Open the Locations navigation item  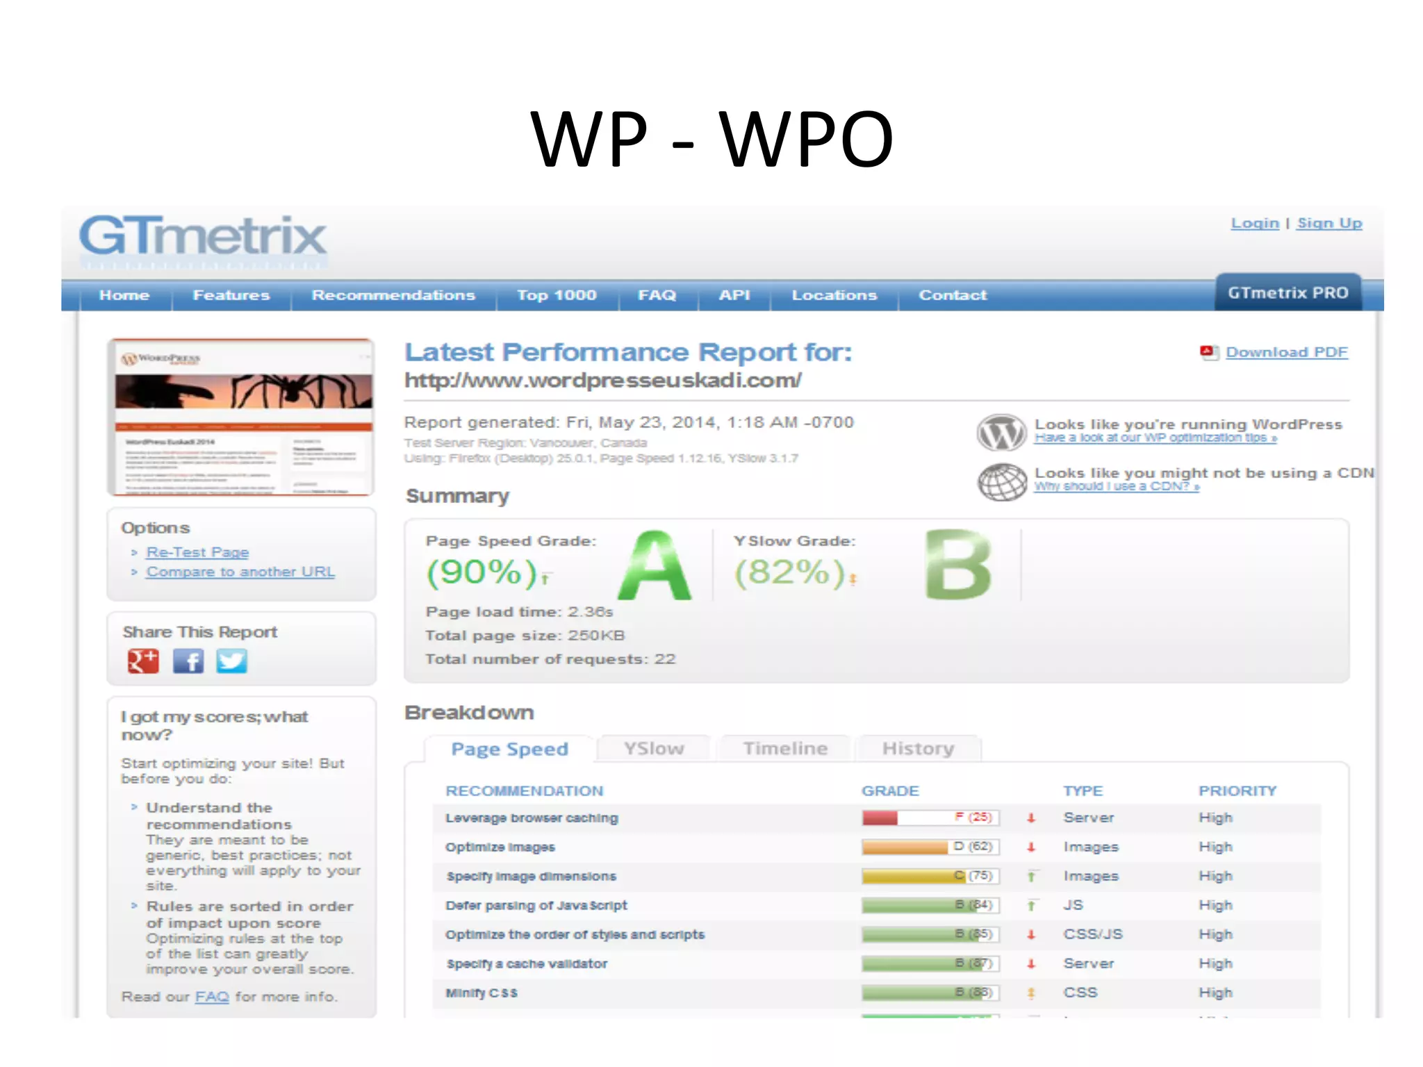point(834,295)
